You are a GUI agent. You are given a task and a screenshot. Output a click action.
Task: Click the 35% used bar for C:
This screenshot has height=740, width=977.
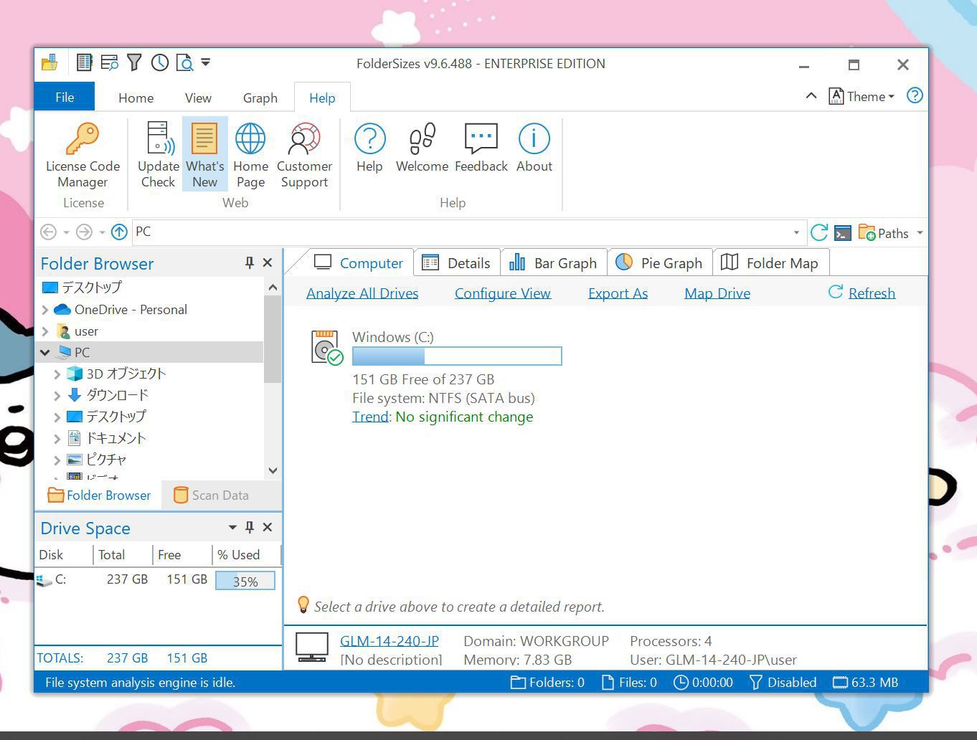click(245, 581)
